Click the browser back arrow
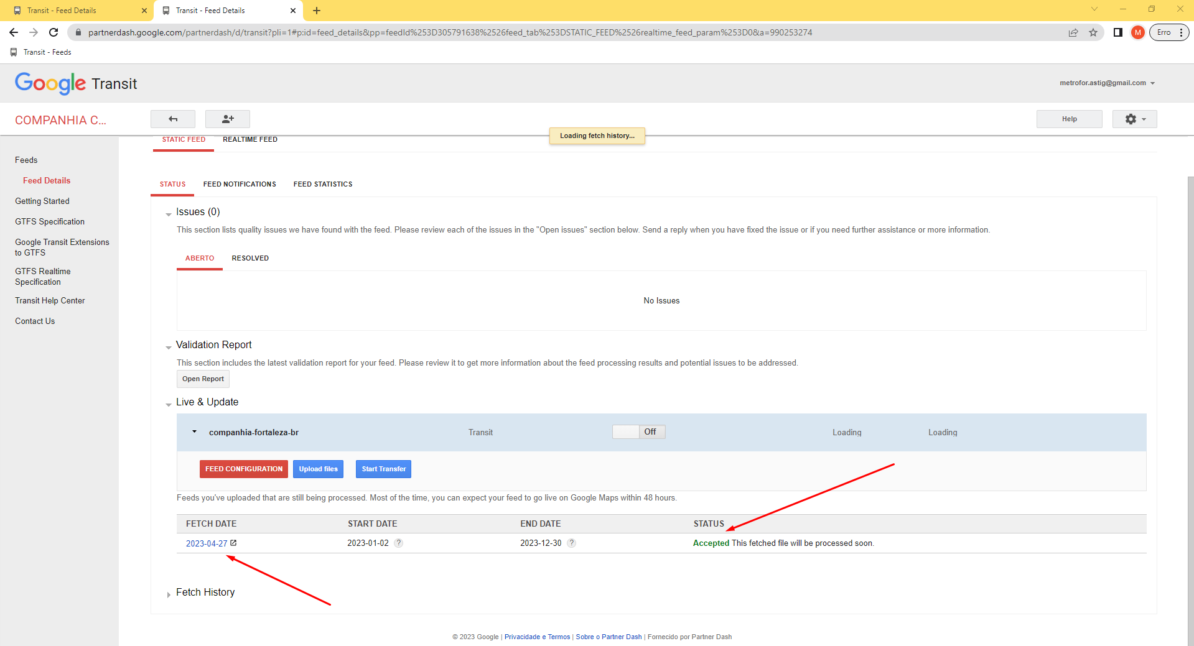The image size is (1194, 646). click(x=14, y=32)
